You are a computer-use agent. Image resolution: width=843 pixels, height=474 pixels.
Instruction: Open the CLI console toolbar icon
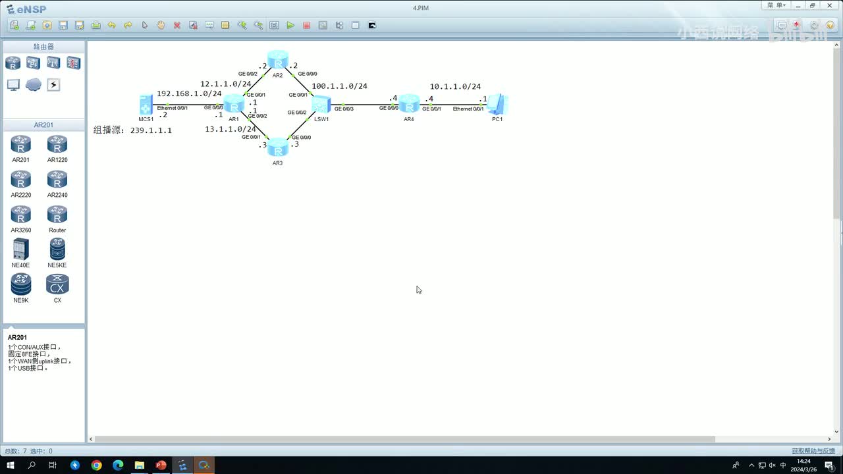(372, 25)
